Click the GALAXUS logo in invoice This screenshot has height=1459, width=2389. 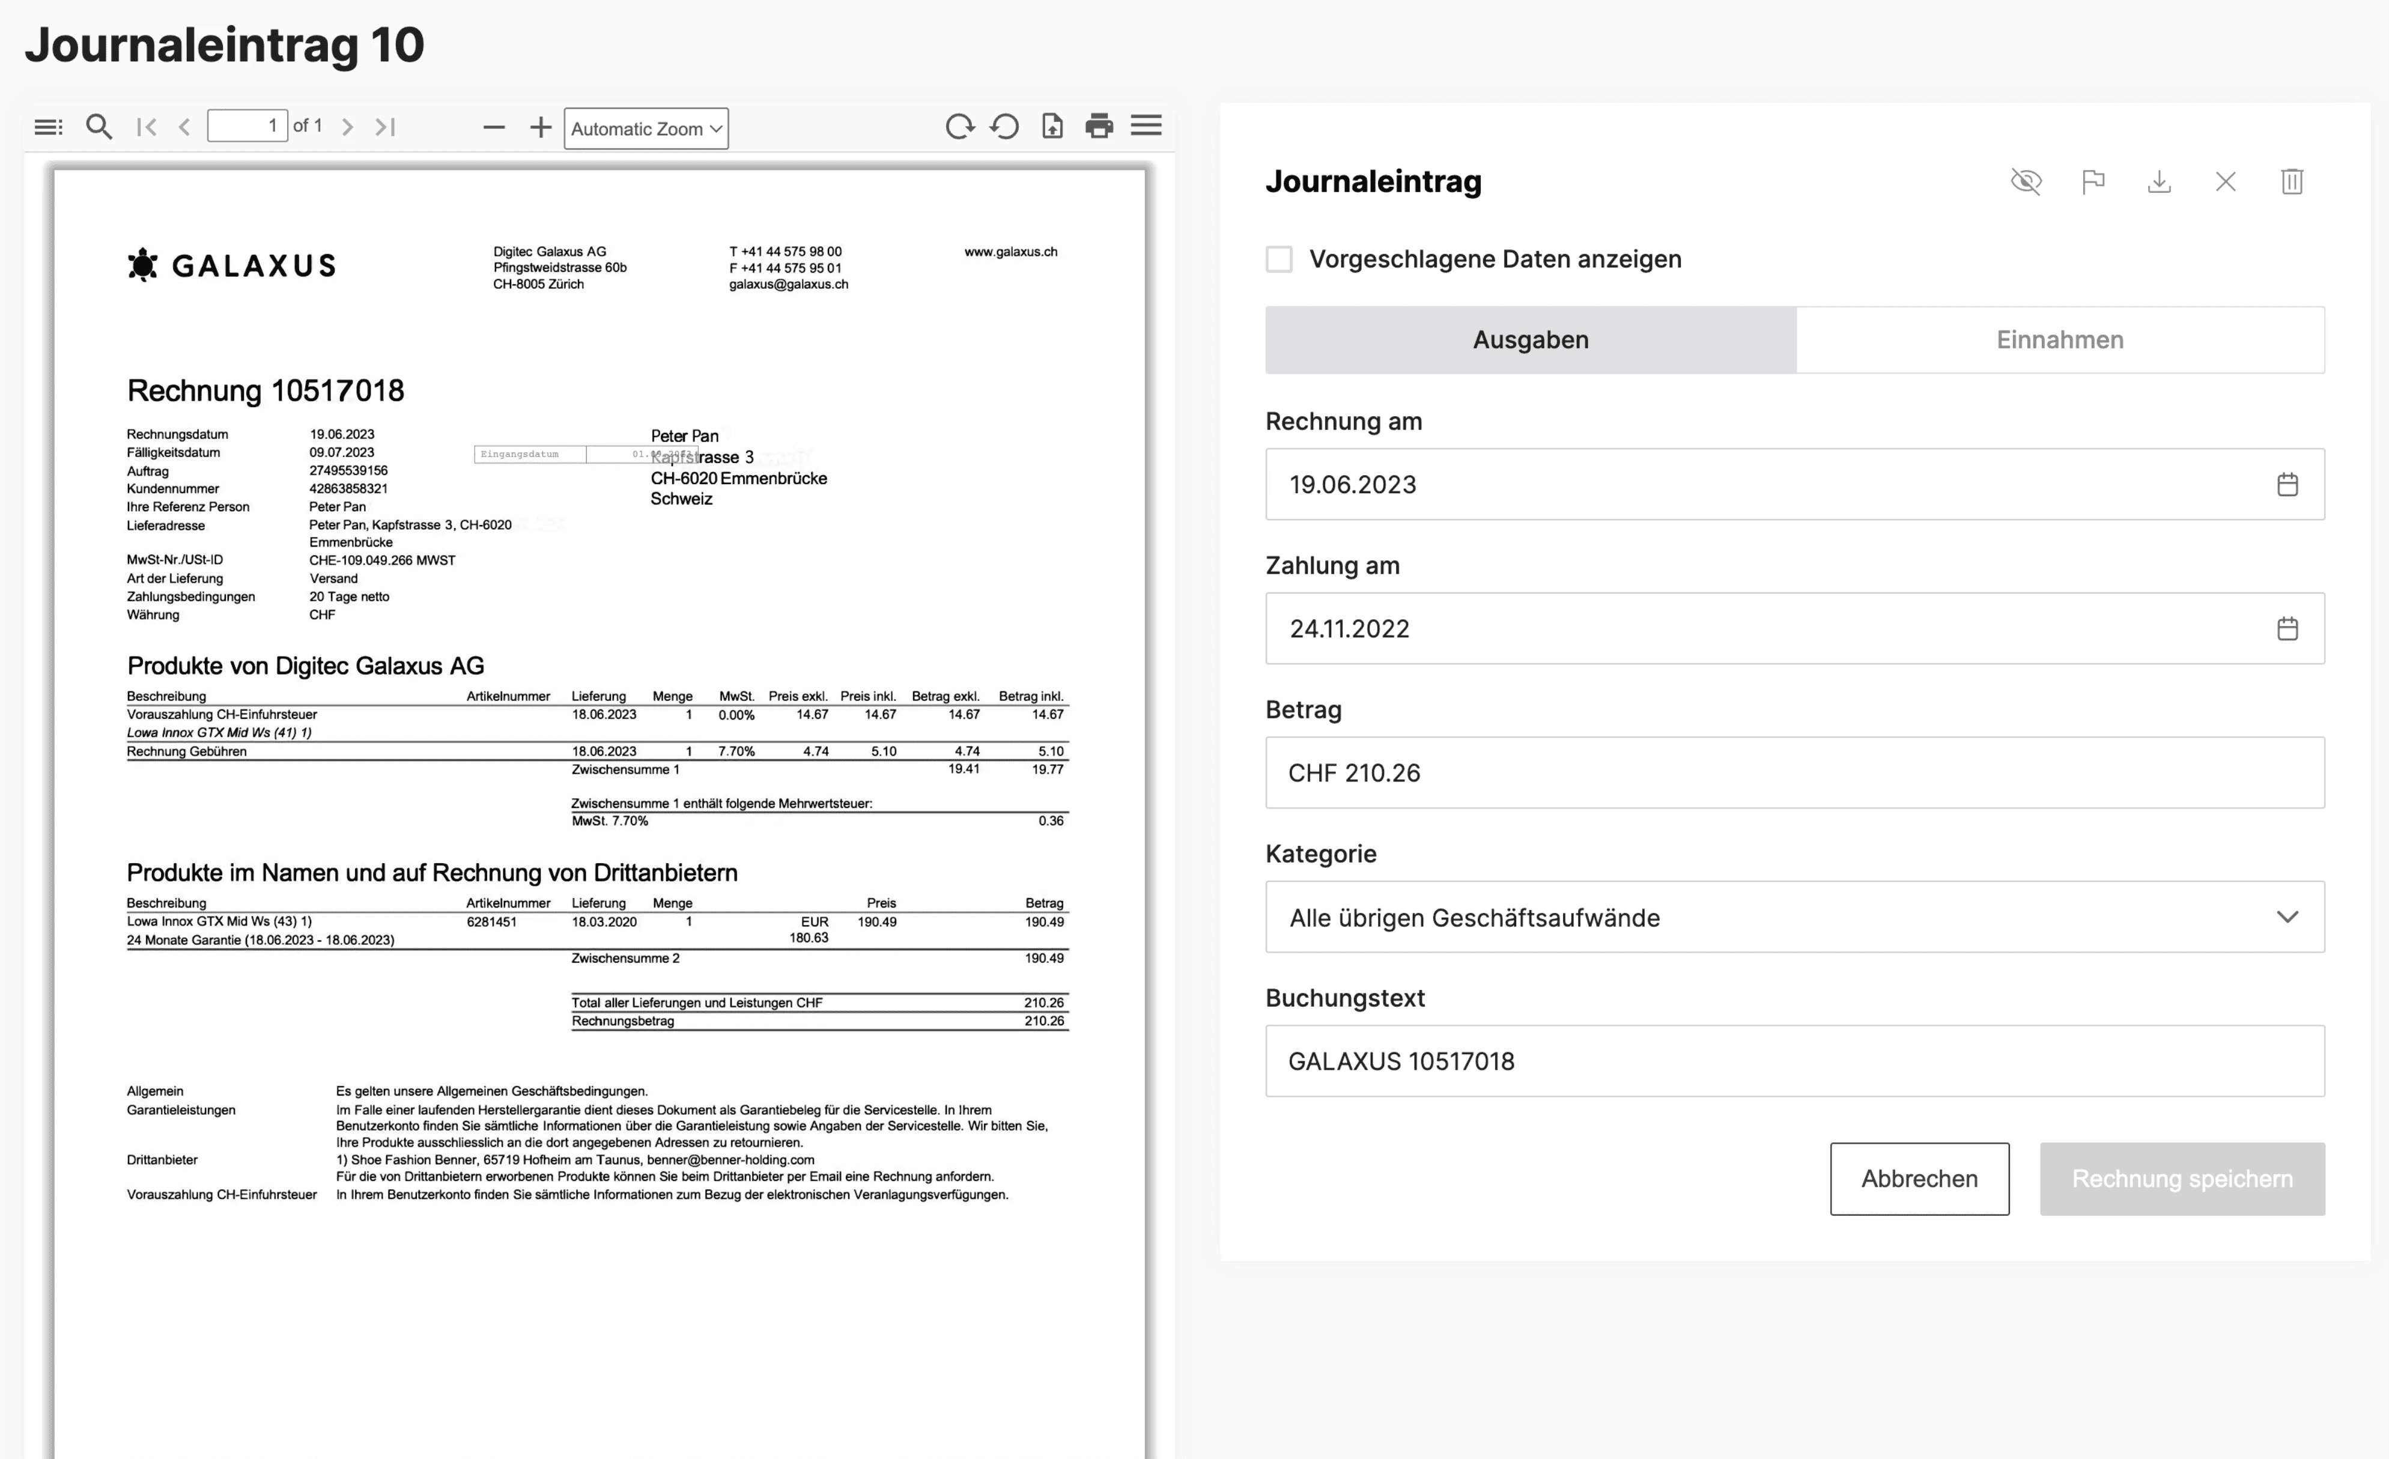[232, 265]
